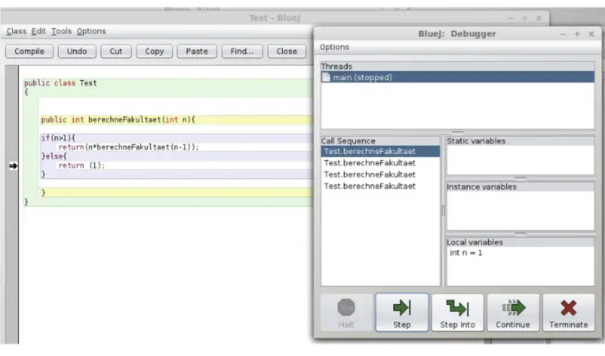Open the debugger Options menu
This screenshot has height=356, width=605.
click(x=334, y=47)
